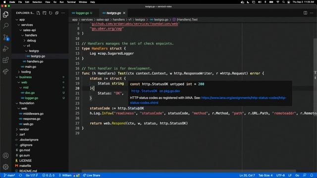Open editor more actions ellipsis
Image resolution: width=317 pixels, height=178 pixels.
(x=312, y=13)
